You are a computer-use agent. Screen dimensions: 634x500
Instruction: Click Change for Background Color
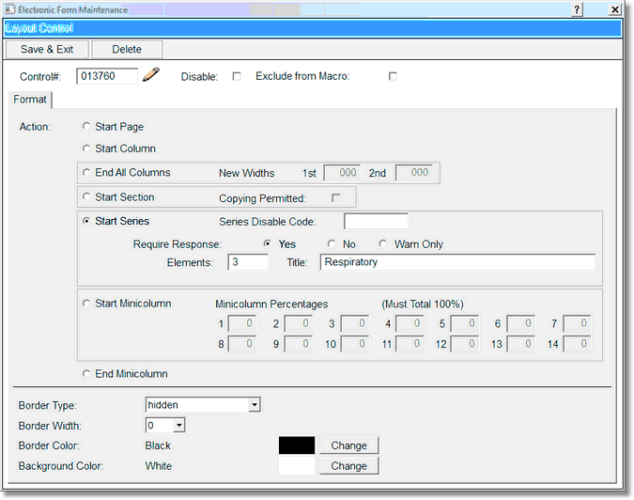point(349,465)
